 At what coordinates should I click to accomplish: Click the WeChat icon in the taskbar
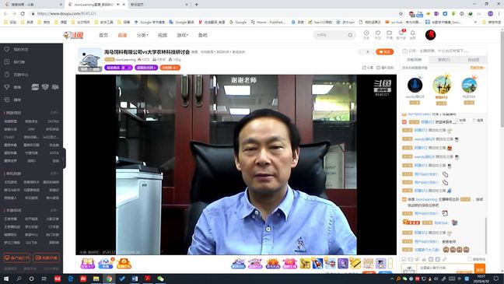[x=160, y=279]
